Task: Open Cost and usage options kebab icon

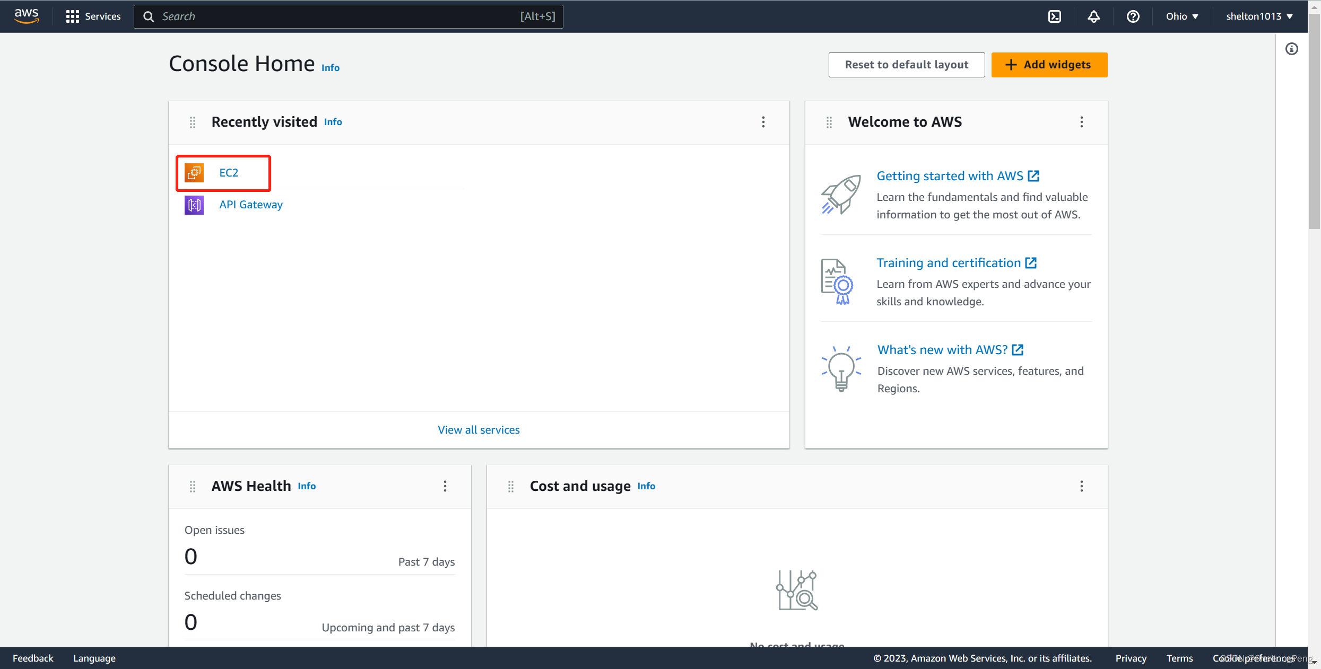Action: (x=1082, y=486)
